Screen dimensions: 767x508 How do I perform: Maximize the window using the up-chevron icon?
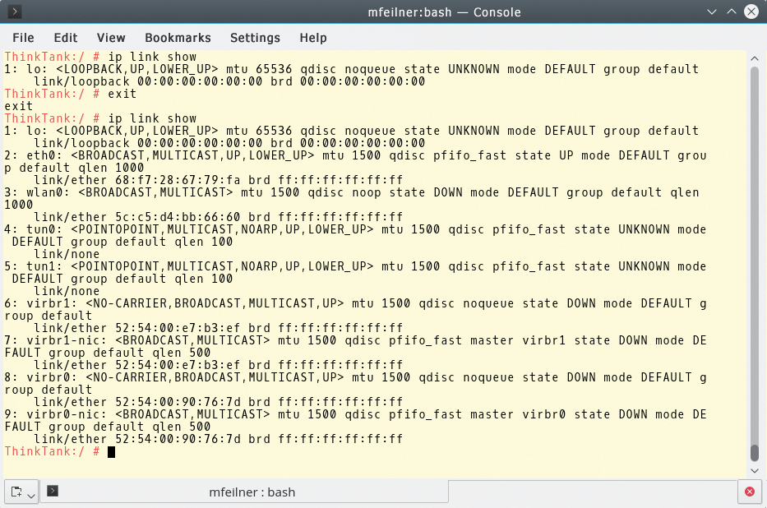pyautogui.click(x=730, y=12)
